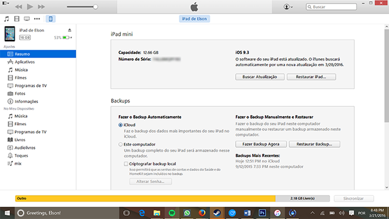Show hidden system tray icons
This screenshot has width=389, height=219.
pos(313,213)
